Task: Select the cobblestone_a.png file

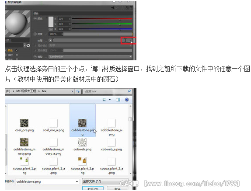Action: coord(112,128)
